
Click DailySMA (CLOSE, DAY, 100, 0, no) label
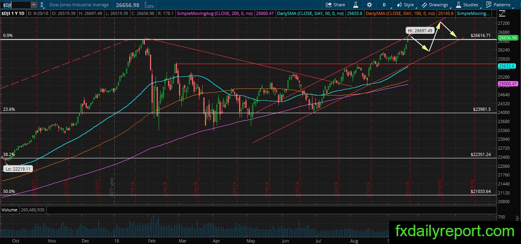point(400,13)
